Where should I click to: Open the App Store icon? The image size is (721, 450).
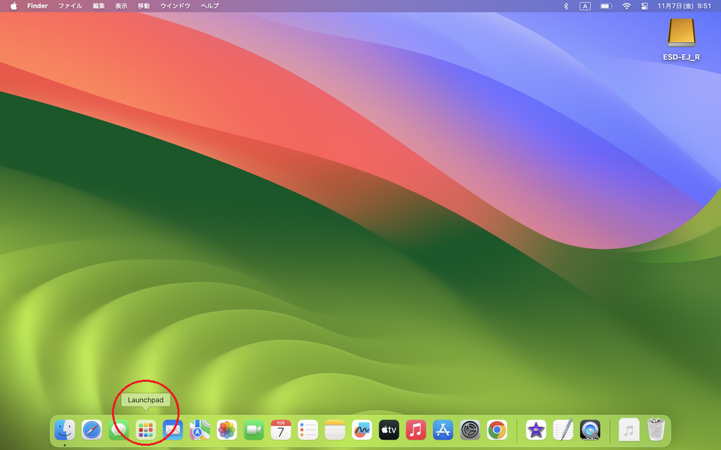pyautogui.click(x=443, y=429)
